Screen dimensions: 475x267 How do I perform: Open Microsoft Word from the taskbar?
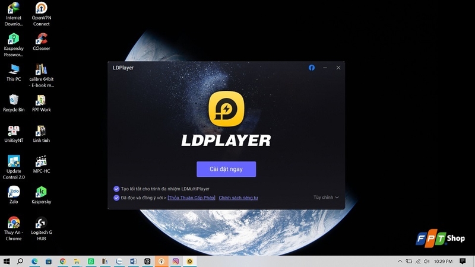pyautogui.click(x=133, y=261)
